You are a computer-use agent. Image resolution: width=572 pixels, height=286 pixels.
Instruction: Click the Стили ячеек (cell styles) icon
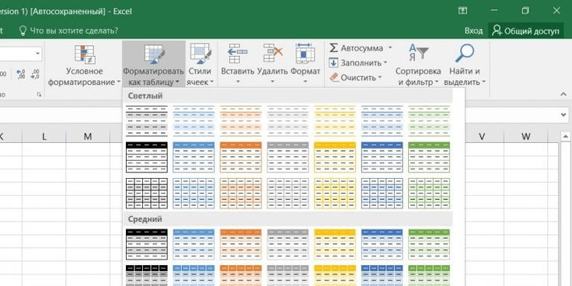pyautogui.click(x=200, y=54)
